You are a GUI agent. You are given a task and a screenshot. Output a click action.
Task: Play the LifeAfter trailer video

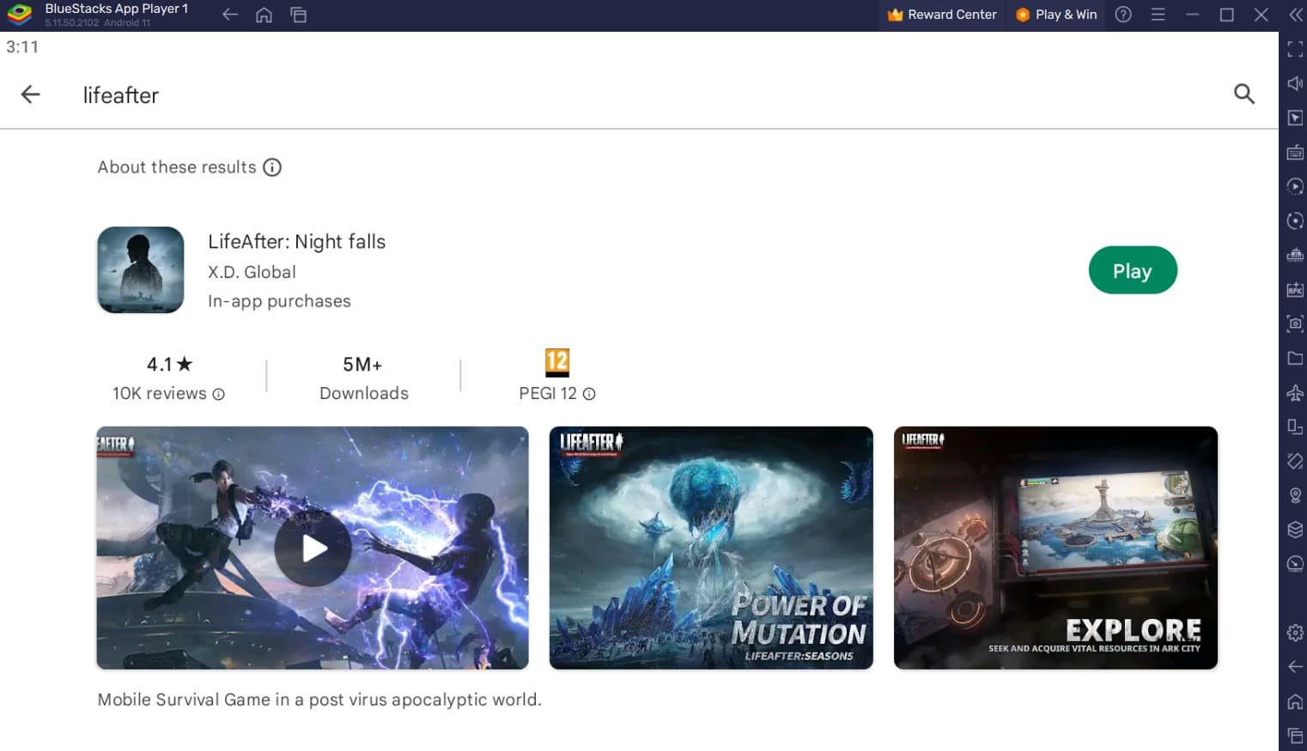tap(313, 548)
